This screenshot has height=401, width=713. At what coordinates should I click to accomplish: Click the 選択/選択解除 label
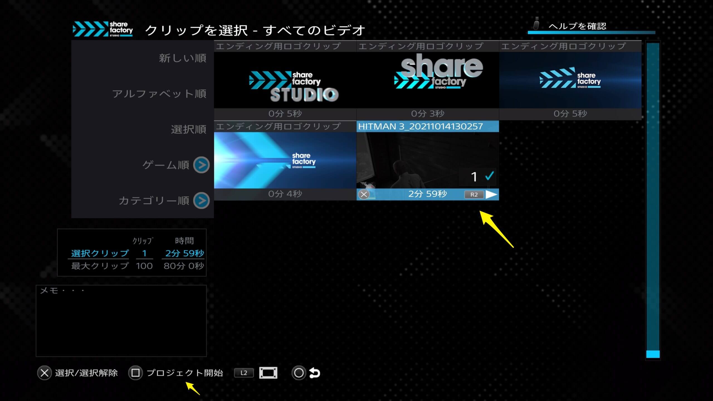coord(86,373)
